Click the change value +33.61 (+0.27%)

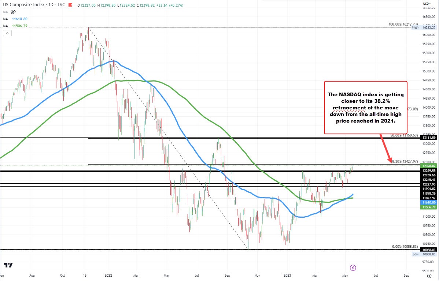pos(170,5)
